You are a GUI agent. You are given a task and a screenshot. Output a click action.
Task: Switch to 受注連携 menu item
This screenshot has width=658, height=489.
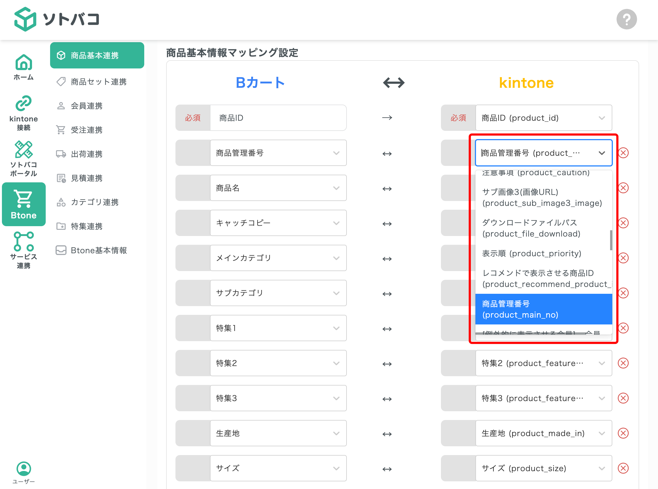[x=86, y=130]
